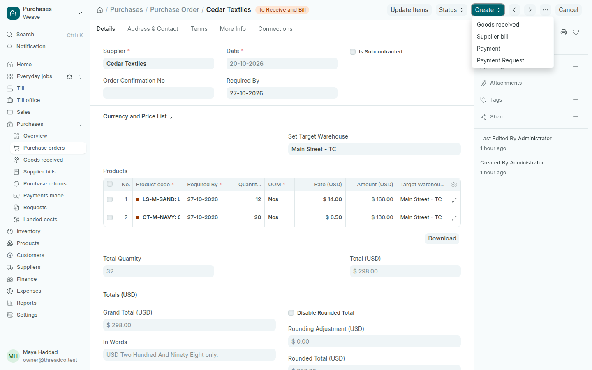
Task: Open the Terms tab
Action: coord(199,29)
